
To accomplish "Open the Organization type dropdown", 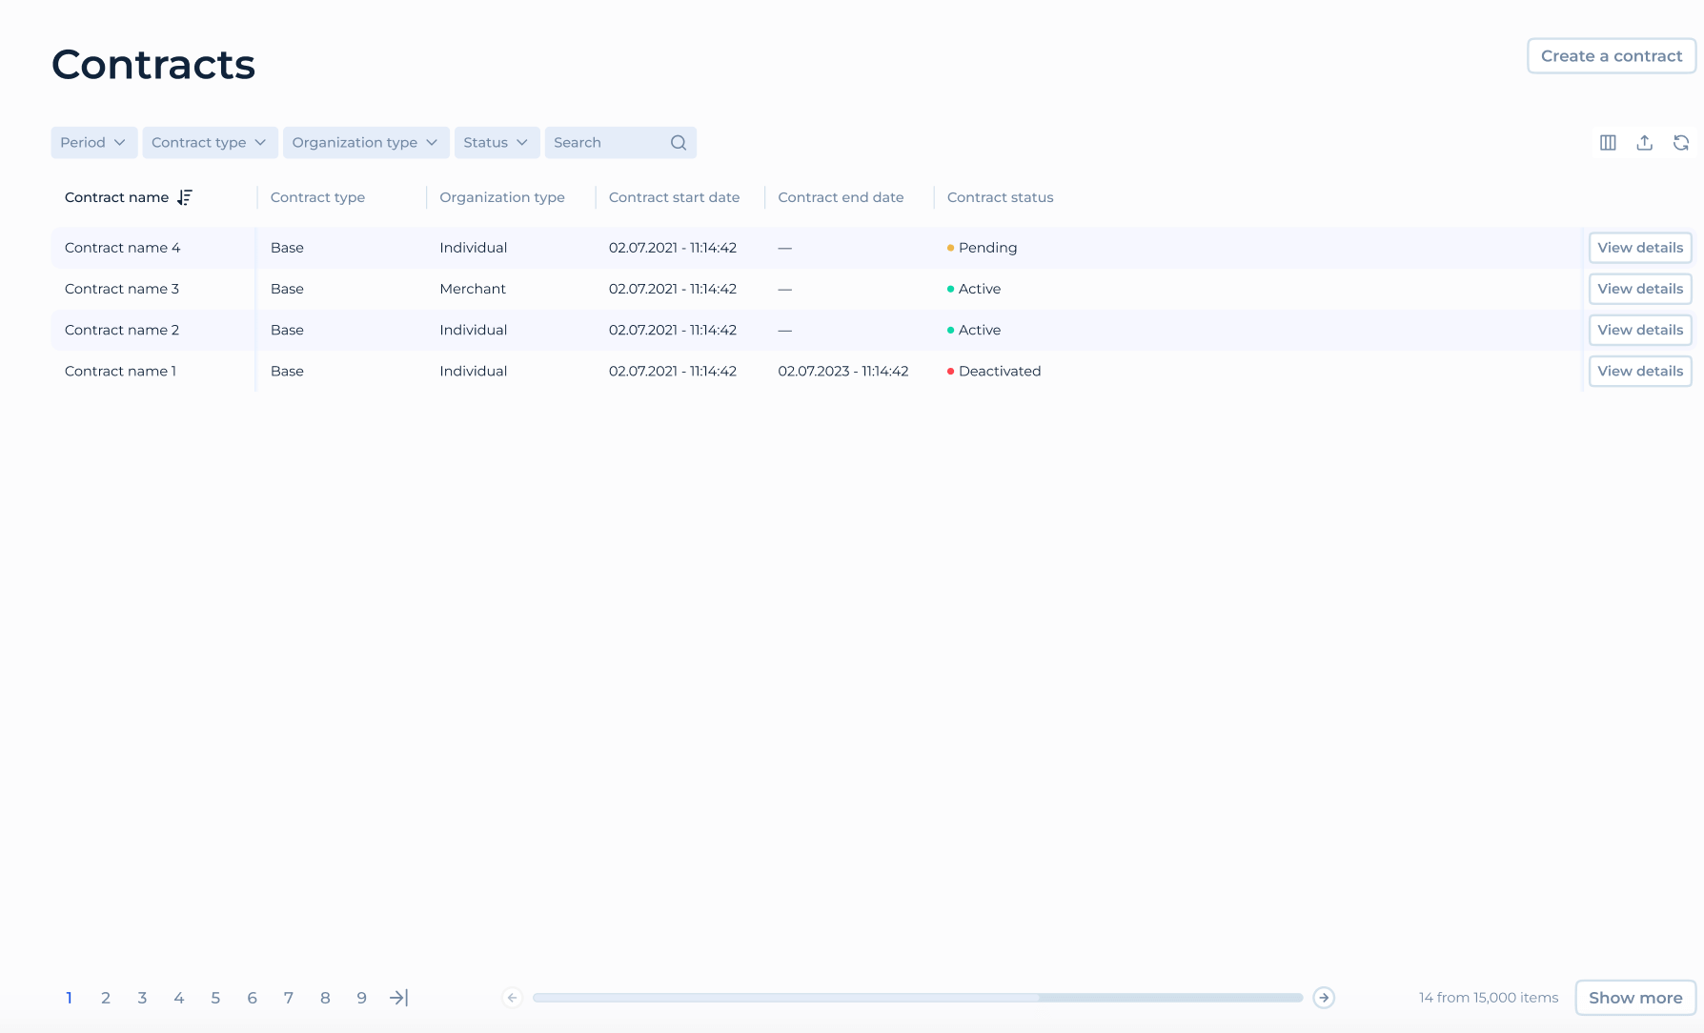I will tap(365, 142).
